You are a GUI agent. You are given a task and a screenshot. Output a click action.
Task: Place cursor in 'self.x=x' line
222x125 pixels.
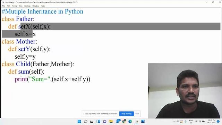coord(25,34)
